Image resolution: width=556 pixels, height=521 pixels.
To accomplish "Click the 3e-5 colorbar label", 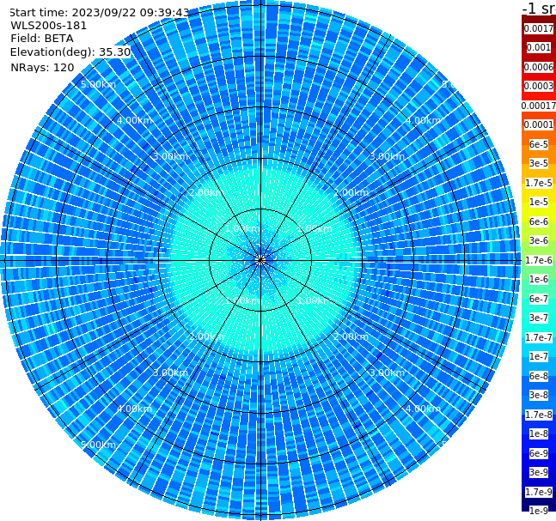I will click(x=539, y=163).
